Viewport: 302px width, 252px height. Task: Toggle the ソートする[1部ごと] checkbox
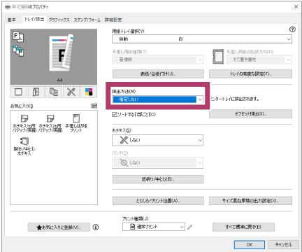tap(114, 114)
